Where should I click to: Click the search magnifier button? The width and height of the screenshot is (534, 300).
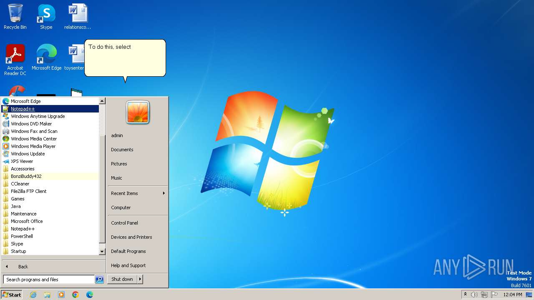[99, 280]
